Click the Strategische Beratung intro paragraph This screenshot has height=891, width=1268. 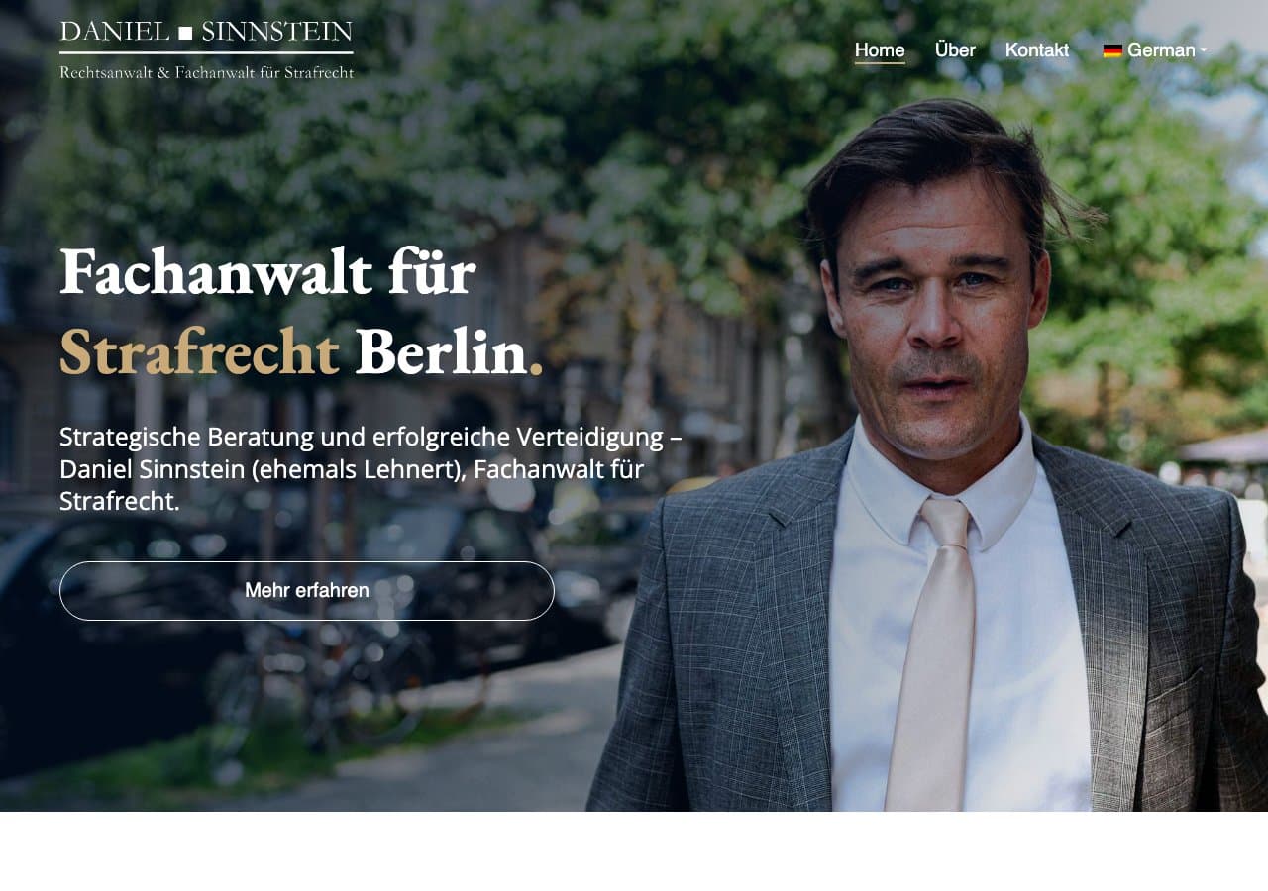coord(370,468)
